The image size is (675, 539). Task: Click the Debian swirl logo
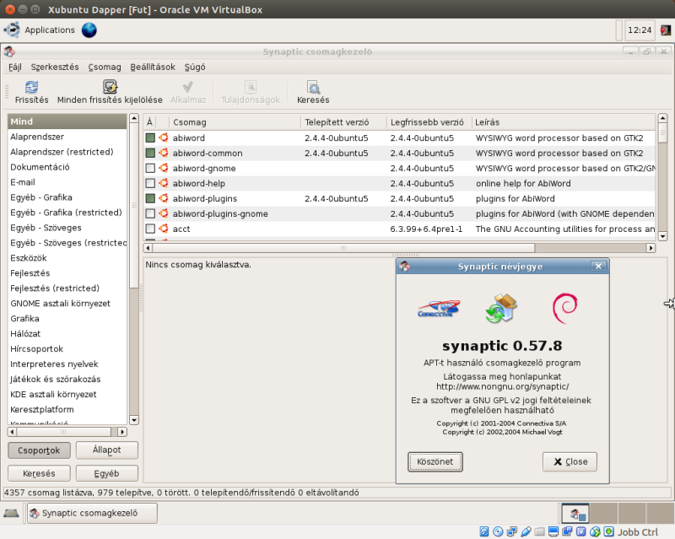[564, 308]
